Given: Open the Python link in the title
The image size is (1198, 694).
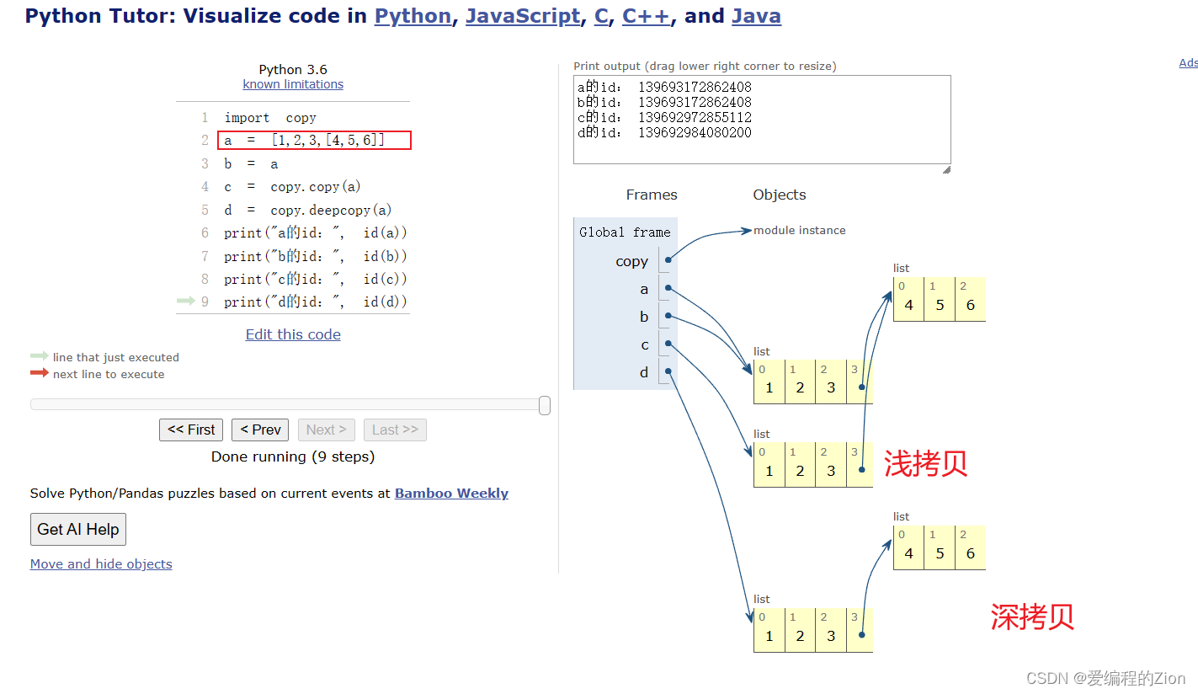Looking at the screenshot, I should point(413,16).
